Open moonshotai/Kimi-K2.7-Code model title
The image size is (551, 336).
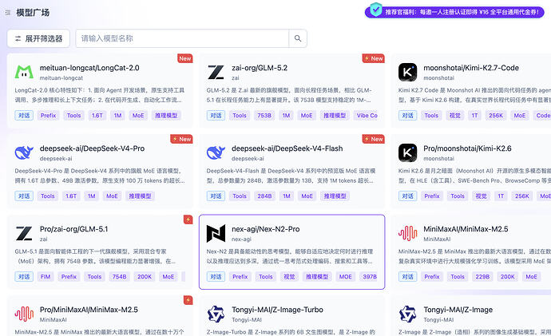pyautogui.click(x=471, y=68)
